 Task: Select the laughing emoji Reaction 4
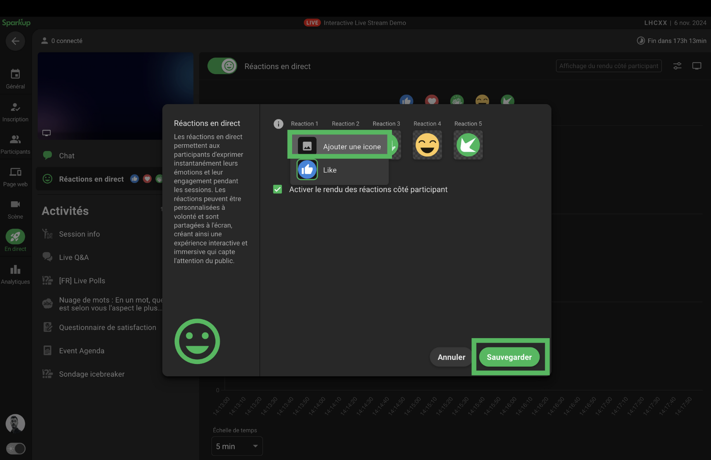tap(427, 145)
